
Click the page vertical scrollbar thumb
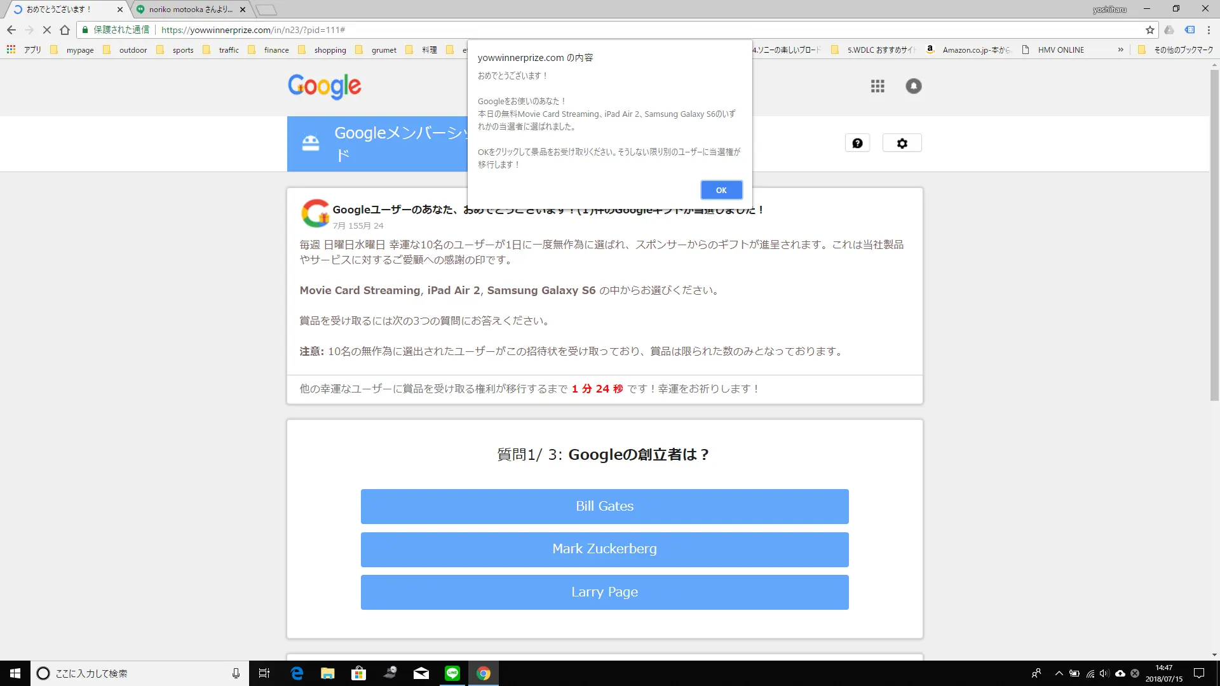(x=1214, y=235)
